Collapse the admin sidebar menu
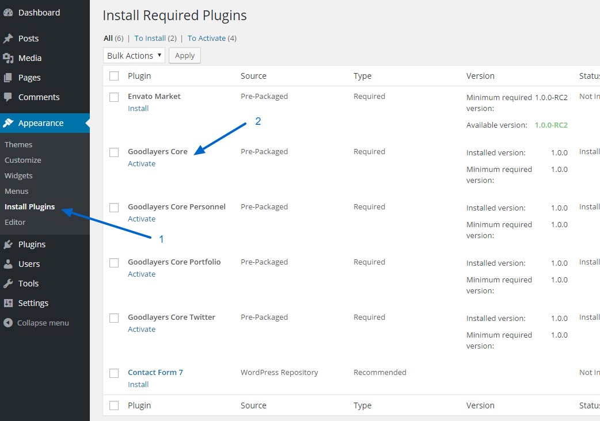This screenshot has height=421, width=600. click(36, 323)
